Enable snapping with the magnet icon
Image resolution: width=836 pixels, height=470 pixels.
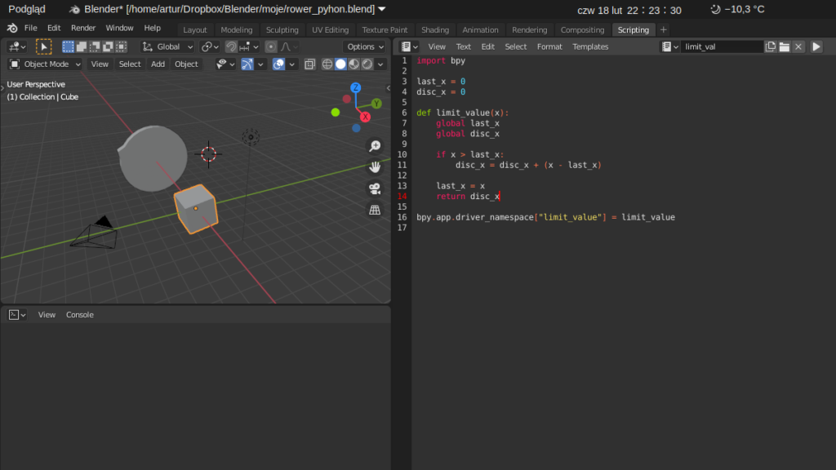232,47
